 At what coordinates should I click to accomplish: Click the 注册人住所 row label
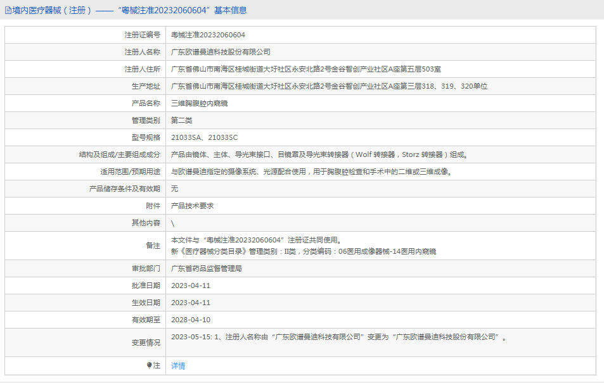(x=142, y=69)
